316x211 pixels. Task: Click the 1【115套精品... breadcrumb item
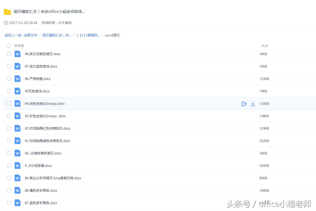(x=88, y=35)
